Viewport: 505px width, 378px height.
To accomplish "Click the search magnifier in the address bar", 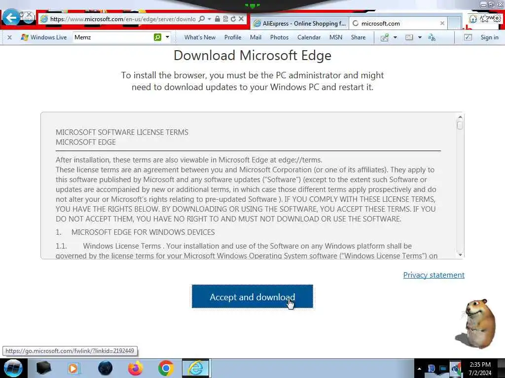I will 202,19.
